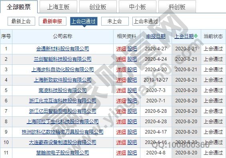Open 兰剑智能科技股份有限公司 link
The width and height of the screenshot is (226, 158).
tap(62, 59)
